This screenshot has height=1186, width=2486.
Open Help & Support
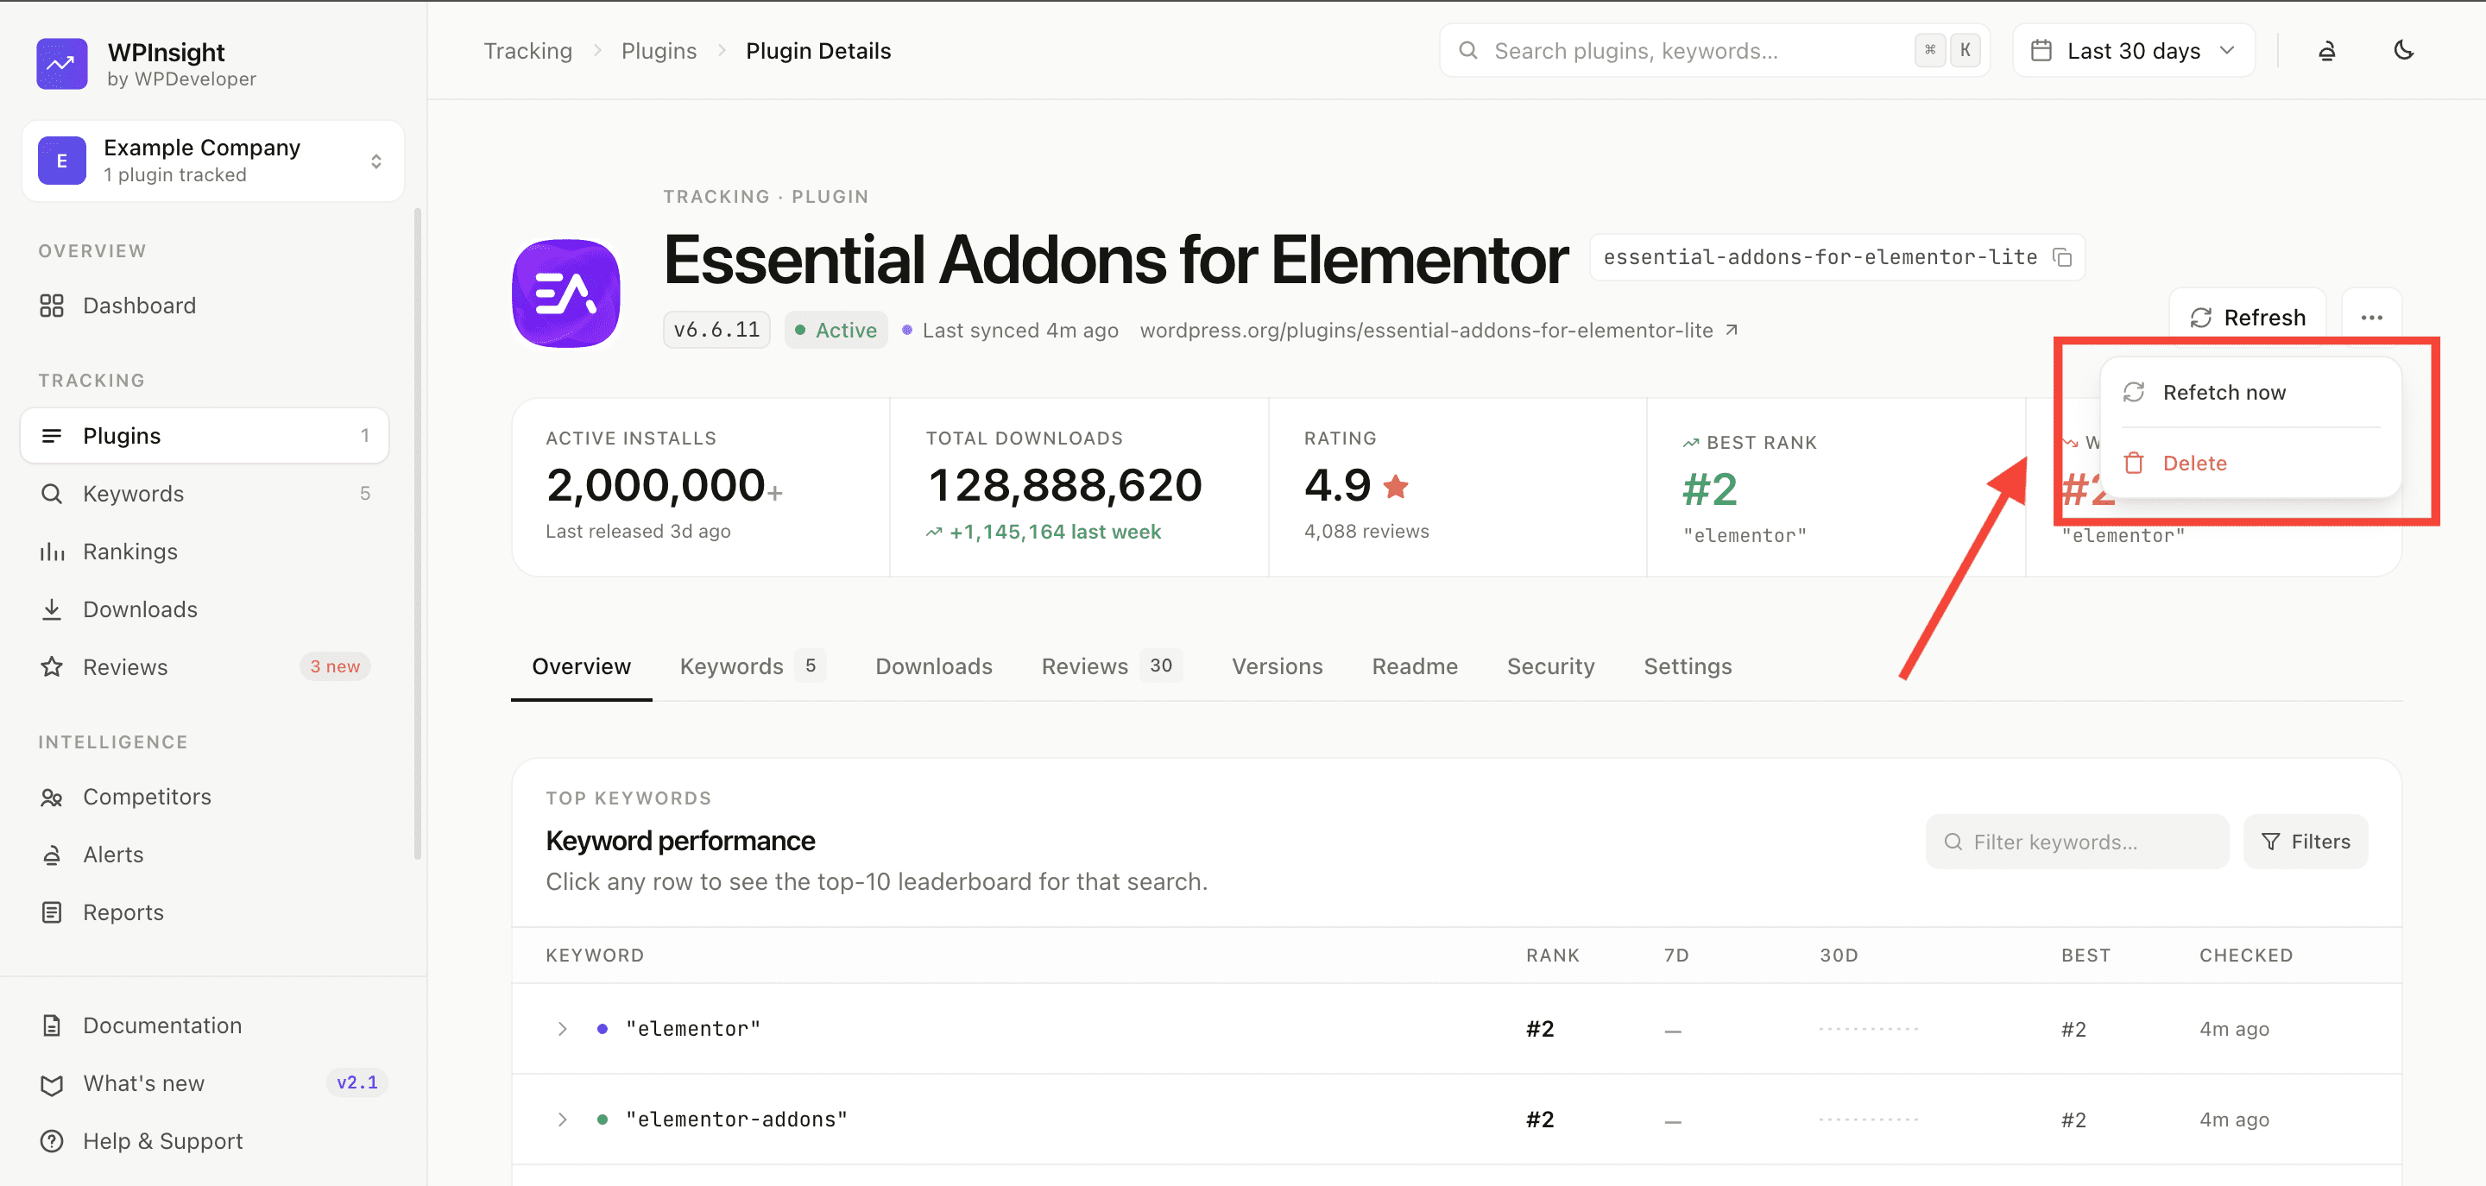(x=205, y=1142)
